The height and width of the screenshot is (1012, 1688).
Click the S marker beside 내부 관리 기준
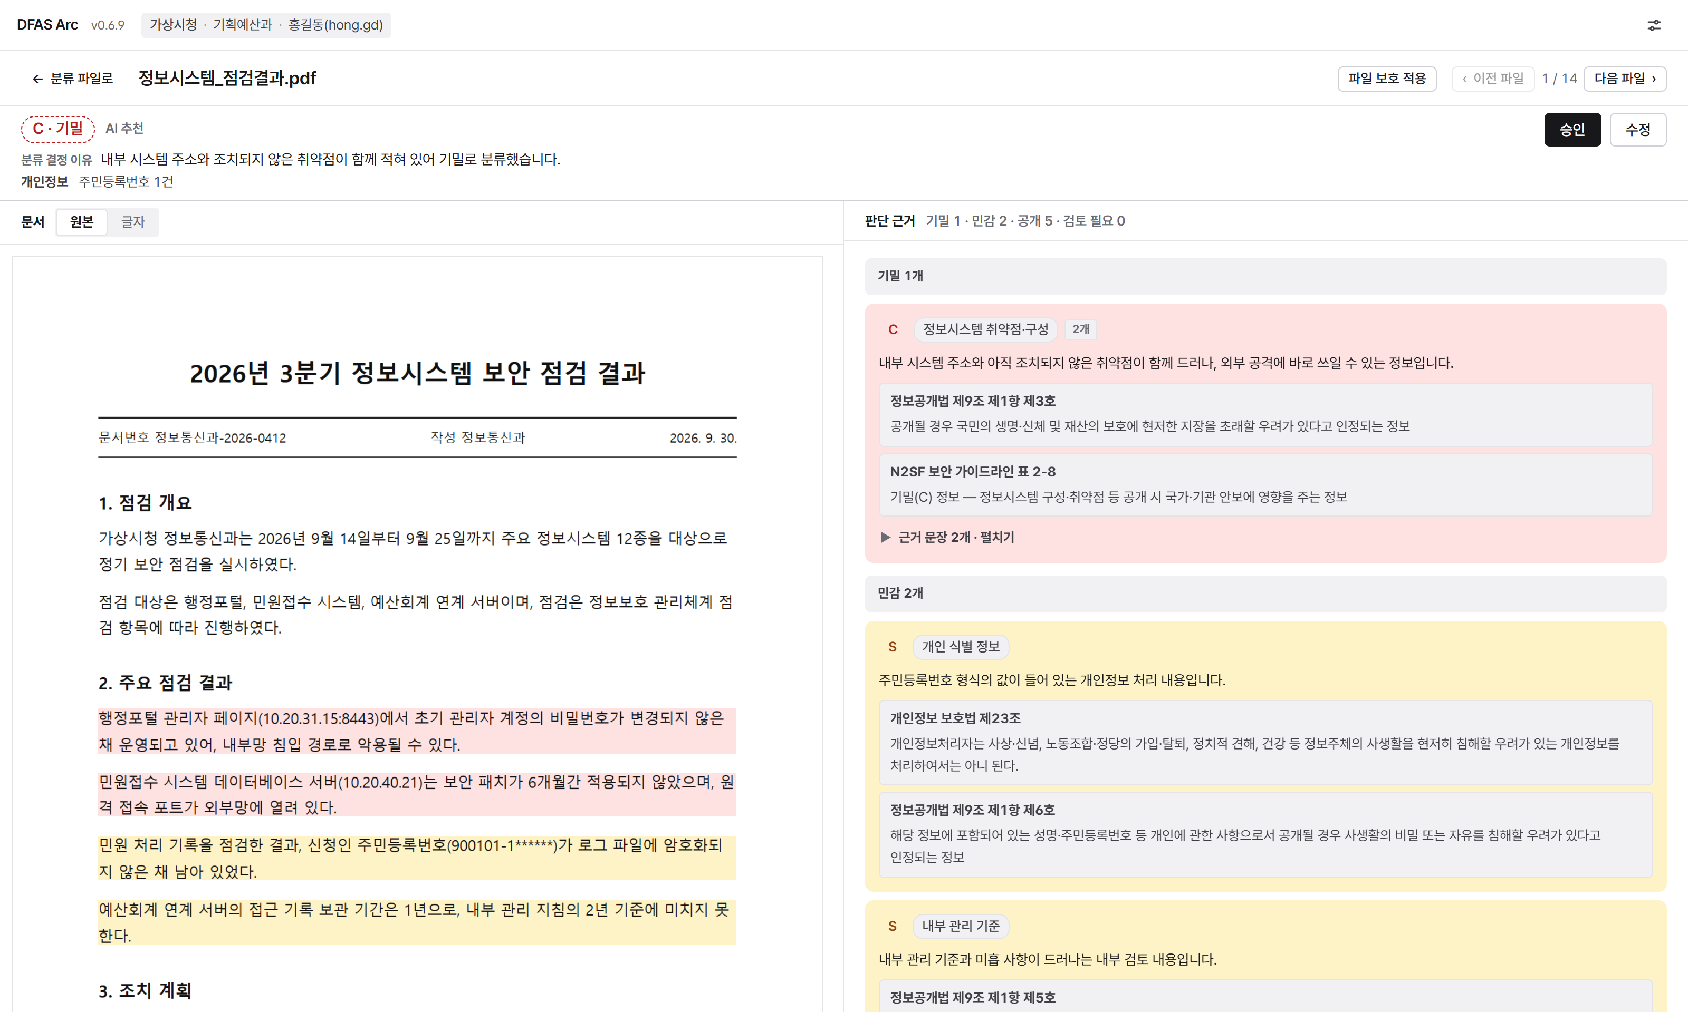(892, 926)
